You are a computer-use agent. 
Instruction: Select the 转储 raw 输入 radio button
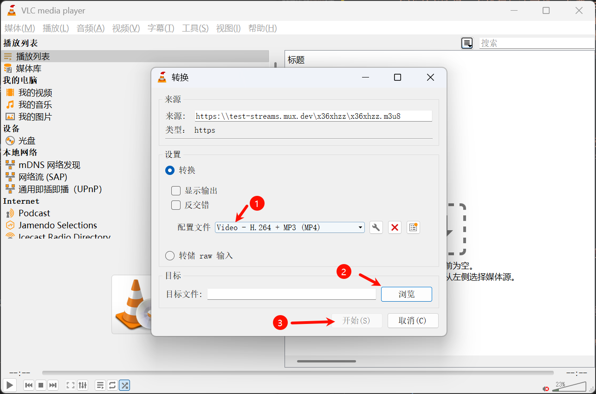(169, 255)
